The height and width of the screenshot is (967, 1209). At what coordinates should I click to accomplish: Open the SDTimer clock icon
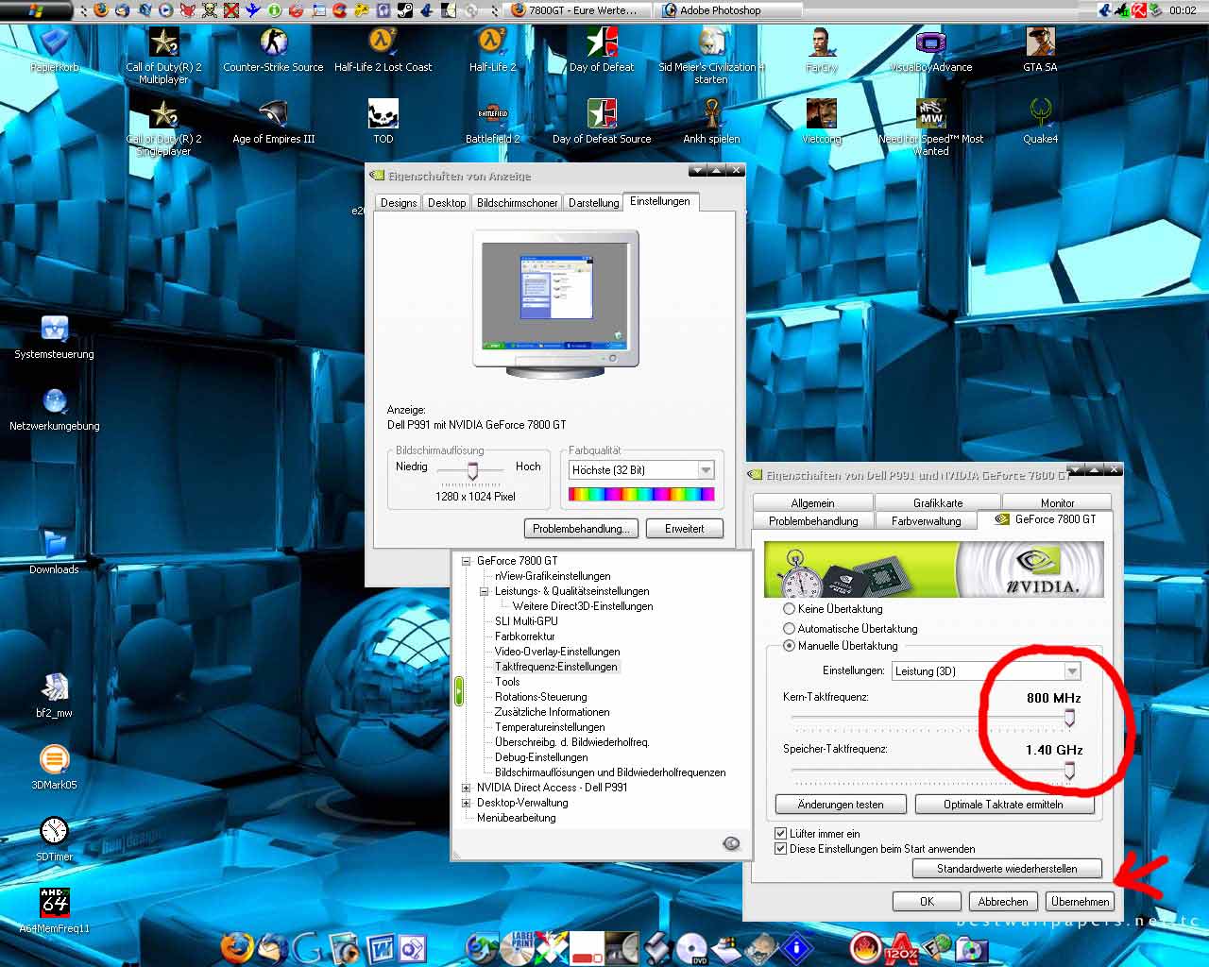(54, 832)
